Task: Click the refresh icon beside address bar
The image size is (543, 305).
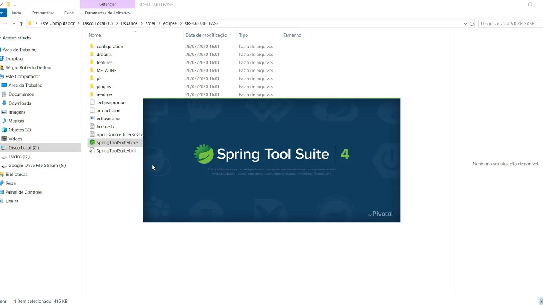Action: click(471, 24)
